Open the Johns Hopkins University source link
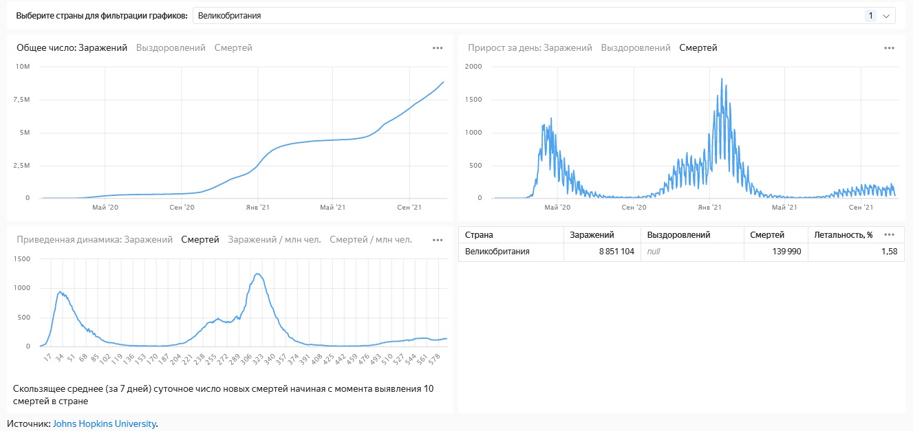The width and height of the screenshot is (913, 431). [105, 423]
